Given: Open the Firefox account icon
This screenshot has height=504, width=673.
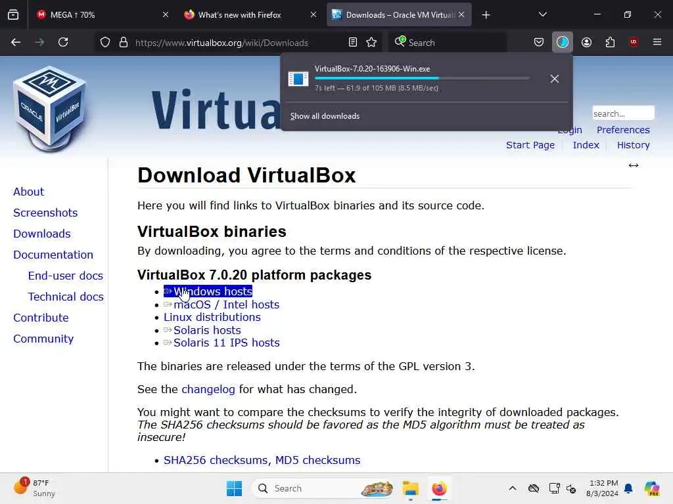Looking at the screenshot, I should coord(586,42).
